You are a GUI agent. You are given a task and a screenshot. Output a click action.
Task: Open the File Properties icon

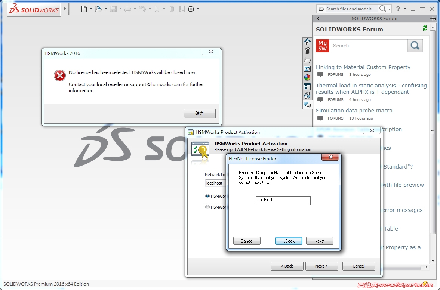(x=182, y=9)
